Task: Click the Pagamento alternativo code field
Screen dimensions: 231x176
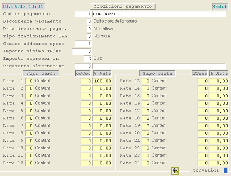Action: point(84,66)
